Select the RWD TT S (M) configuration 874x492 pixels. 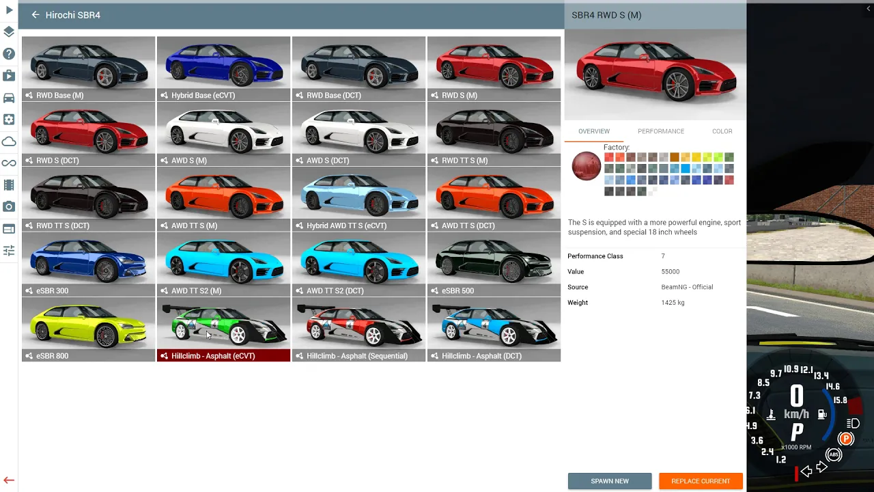(x=494, y=134)
